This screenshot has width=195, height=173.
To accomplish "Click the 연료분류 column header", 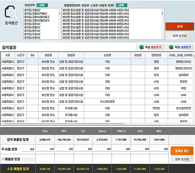I will pos(156,55).
